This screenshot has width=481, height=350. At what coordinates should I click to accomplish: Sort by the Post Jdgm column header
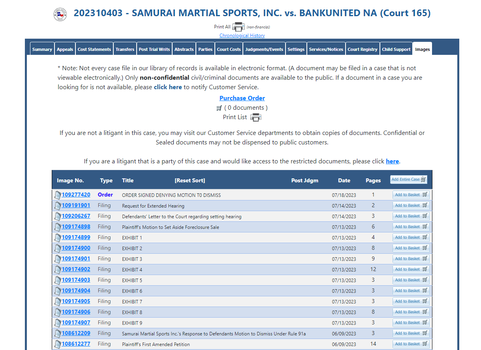pos(305,180)
